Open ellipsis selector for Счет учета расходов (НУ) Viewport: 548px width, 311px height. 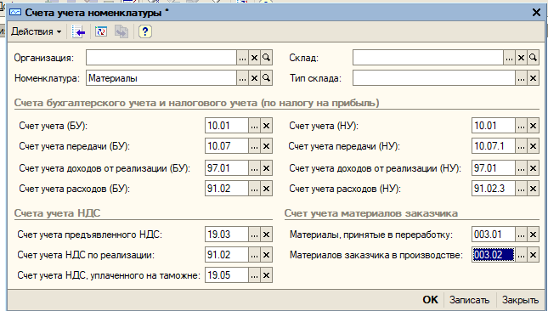pos(521,189)
